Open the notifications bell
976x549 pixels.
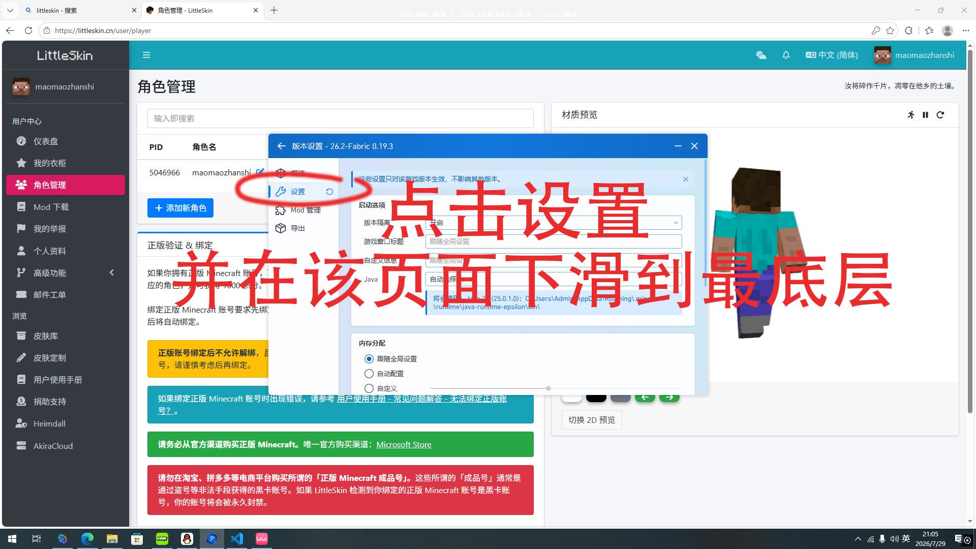[x=786, y=55]
